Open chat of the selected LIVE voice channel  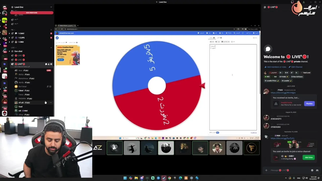coord(46,64)
